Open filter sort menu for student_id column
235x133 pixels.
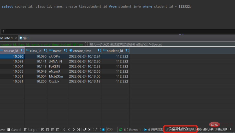tap(127, 50)
